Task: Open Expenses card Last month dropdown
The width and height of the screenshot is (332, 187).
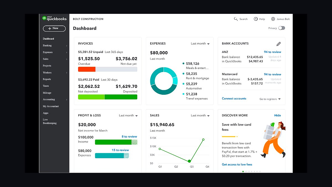Action: (x=200, y=43)
